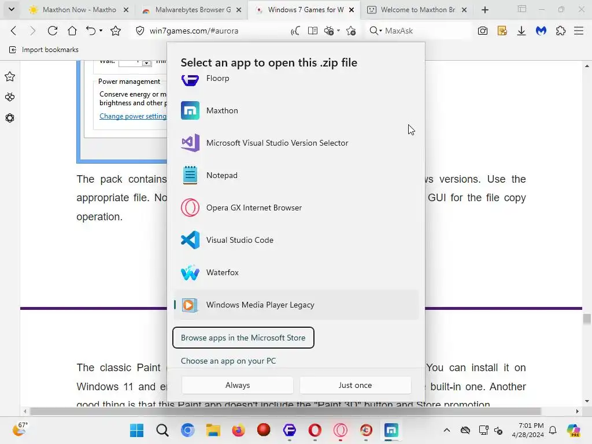
Task: Select Notepad in app list
Action: 296,176
